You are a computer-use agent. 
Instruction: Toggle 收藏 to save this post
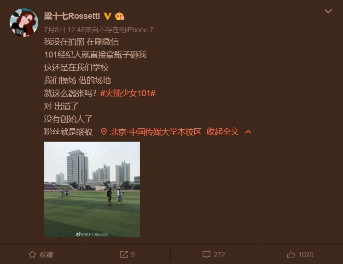(41, 254)
